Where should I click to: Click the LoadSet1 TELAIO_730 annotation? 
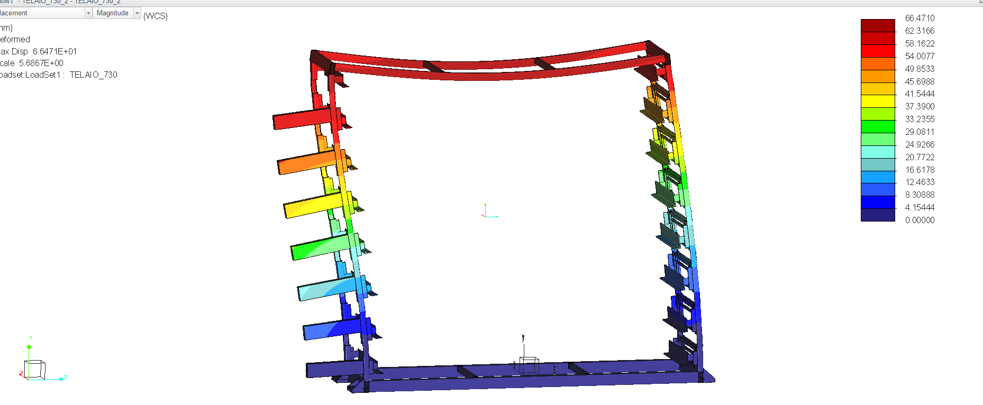58,75
